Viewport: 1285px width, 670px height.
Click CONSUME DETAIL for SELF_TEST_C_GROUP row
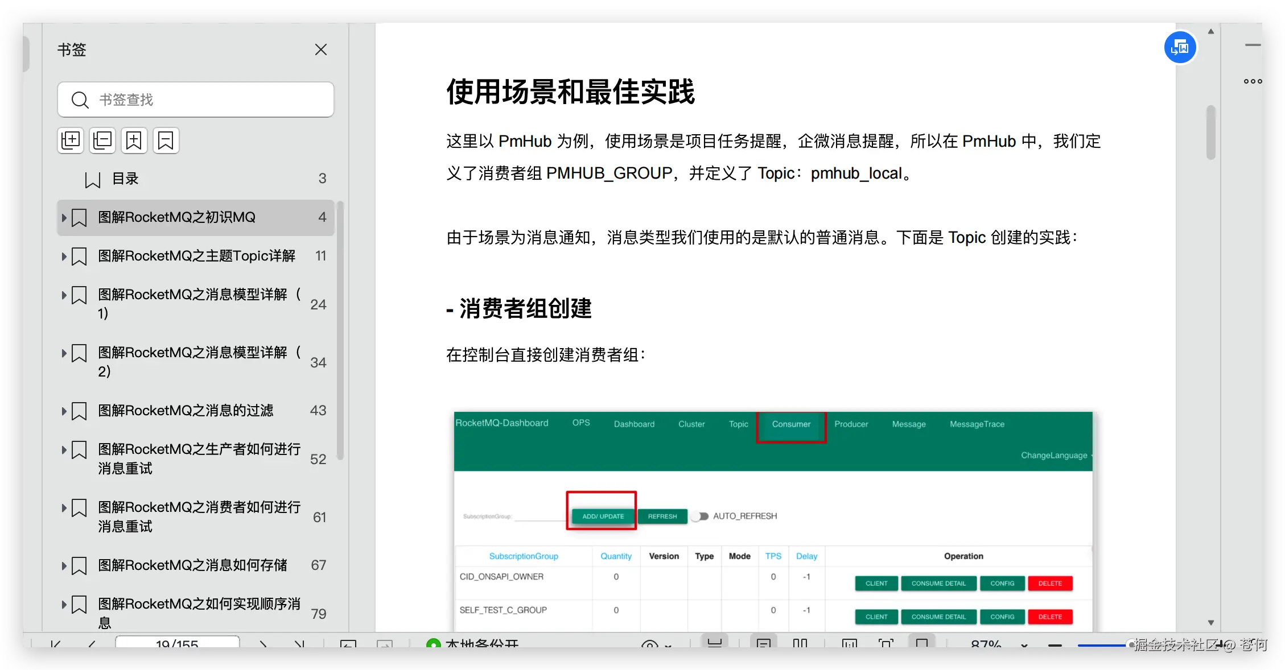[938, 617]
